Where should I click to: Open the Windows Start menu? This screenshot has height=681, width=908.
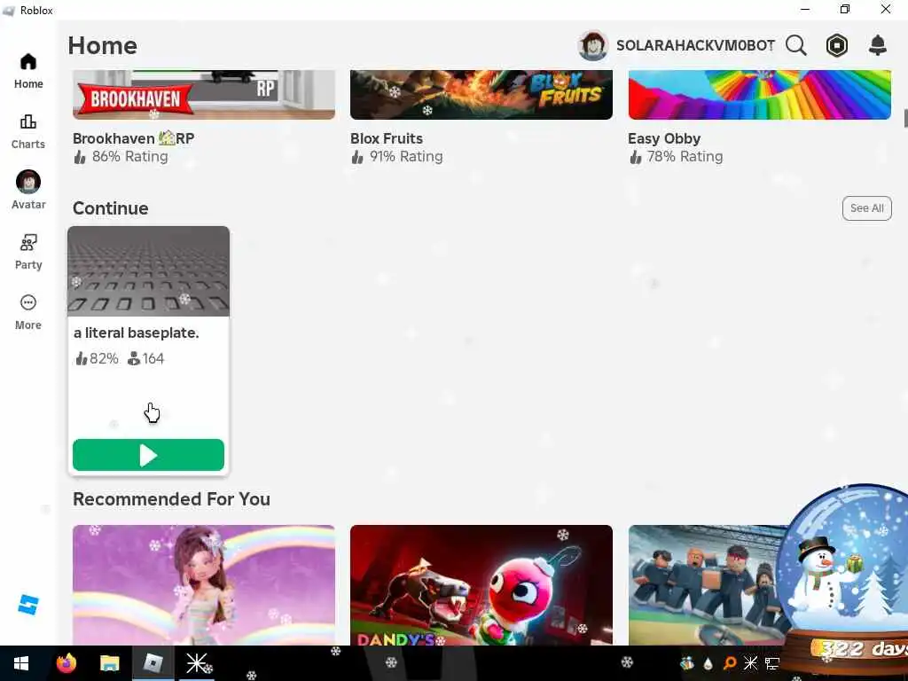[x=21, y=663]
